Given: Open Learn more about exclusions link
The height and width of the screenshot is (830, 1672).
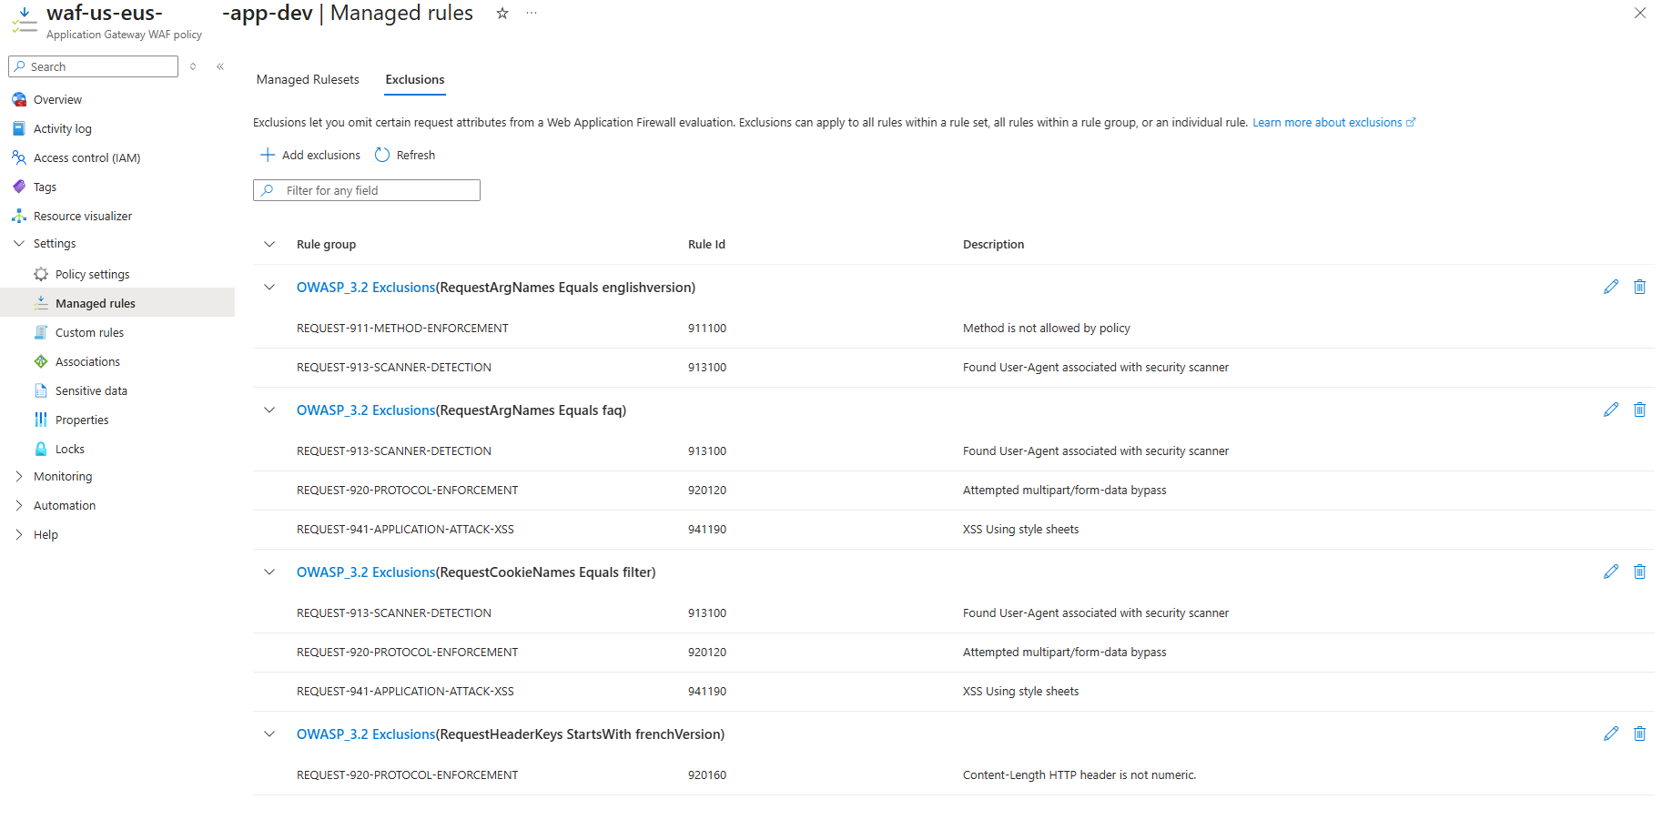Looking at the screenshot, I should point(1327,123).
